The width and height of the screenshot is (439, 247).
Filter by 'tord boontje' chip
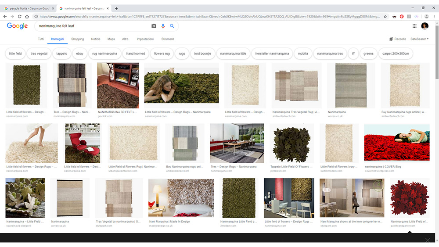pyautogui.click(x=202, y=54)
